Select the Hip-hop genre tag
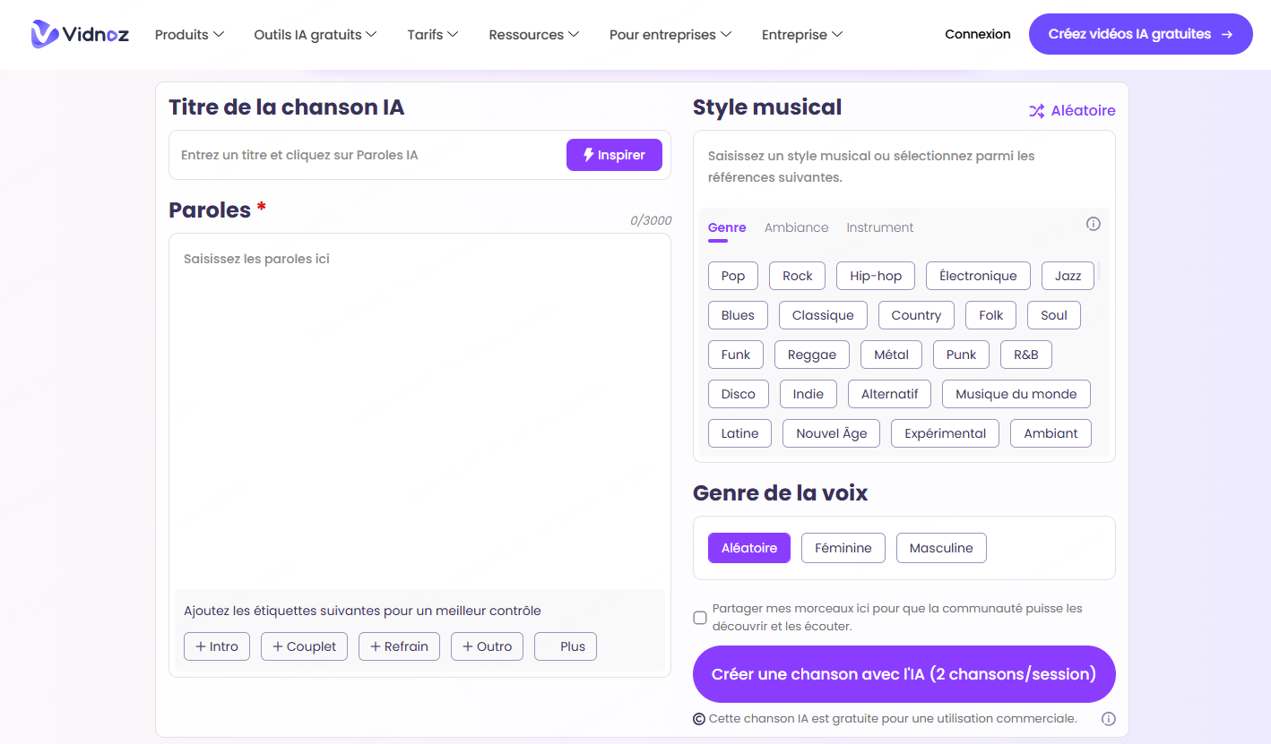 pyautogui.click(x=876, y=276)
